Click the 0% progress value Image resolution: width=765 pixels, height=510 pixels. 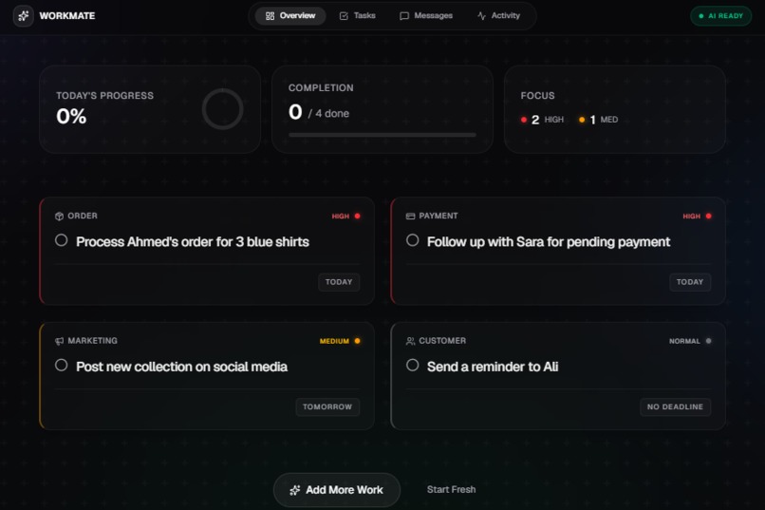click(71, 116)
